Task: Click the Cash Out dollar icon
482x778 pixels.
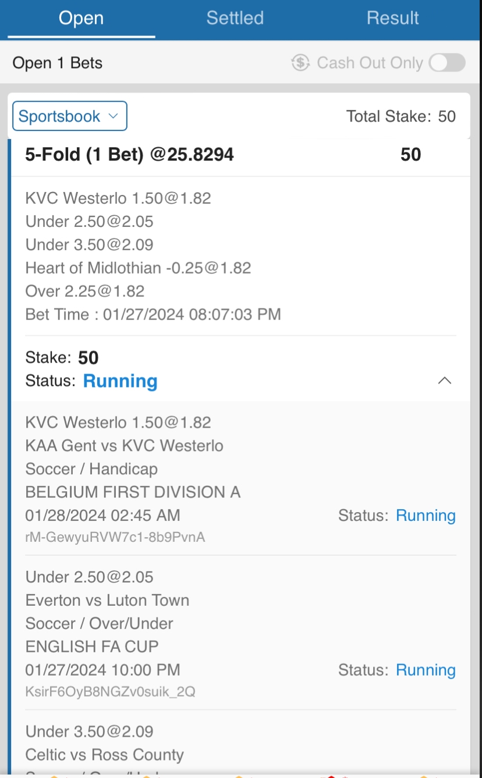Action: (300, 63)
